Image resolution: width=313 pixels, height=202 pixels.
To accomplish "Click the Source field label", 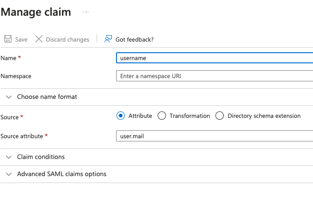I will tap(10, 117).
